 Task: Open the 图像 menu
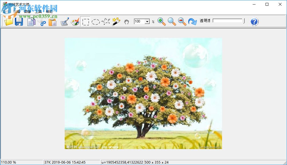tap(27, 11)
